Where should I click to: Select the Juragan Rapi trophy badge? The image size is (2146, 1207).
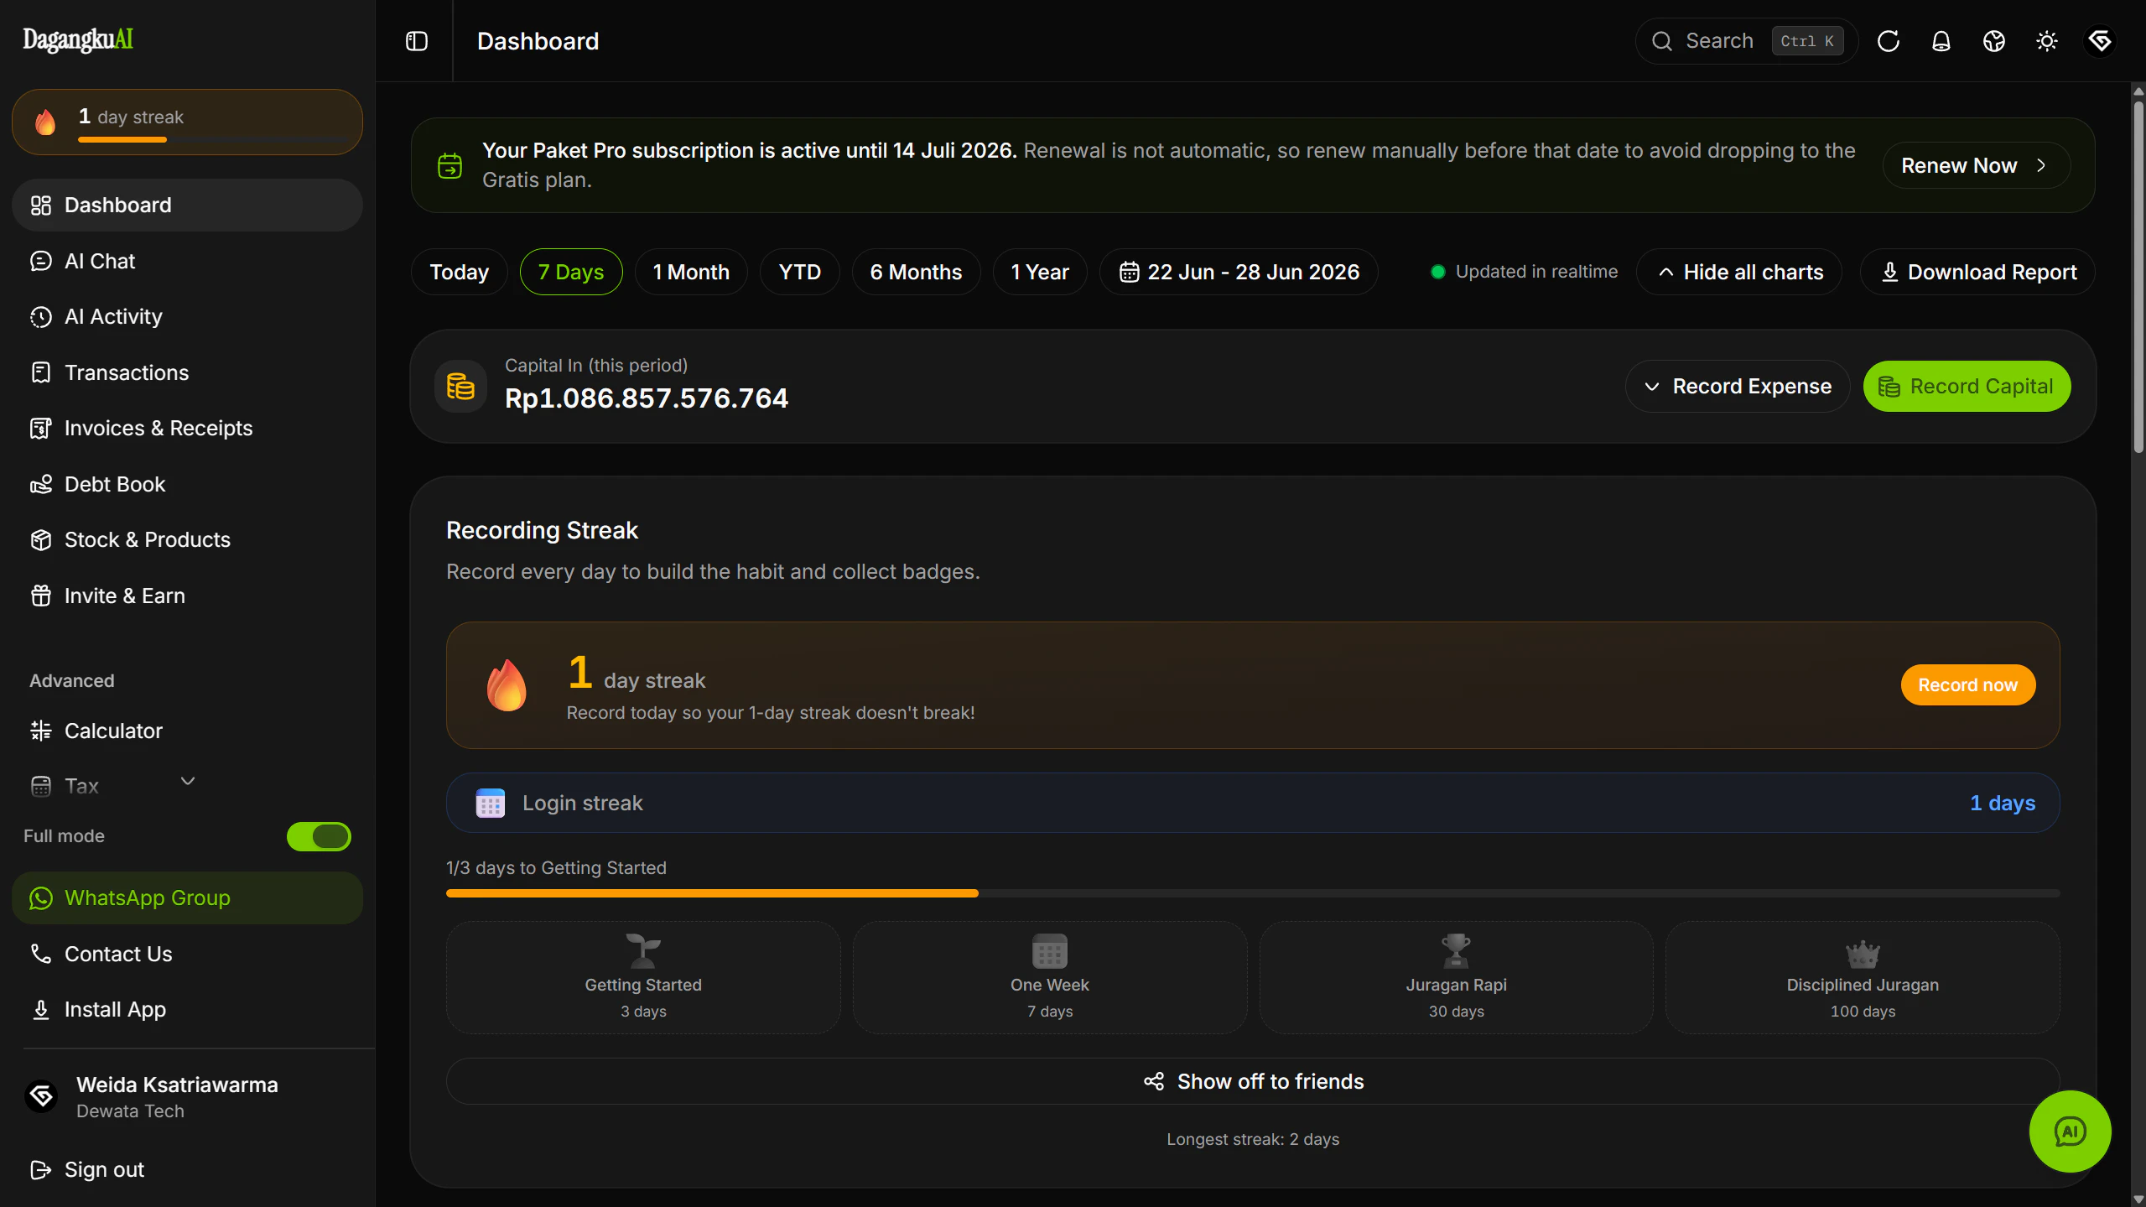(1457, 977)
